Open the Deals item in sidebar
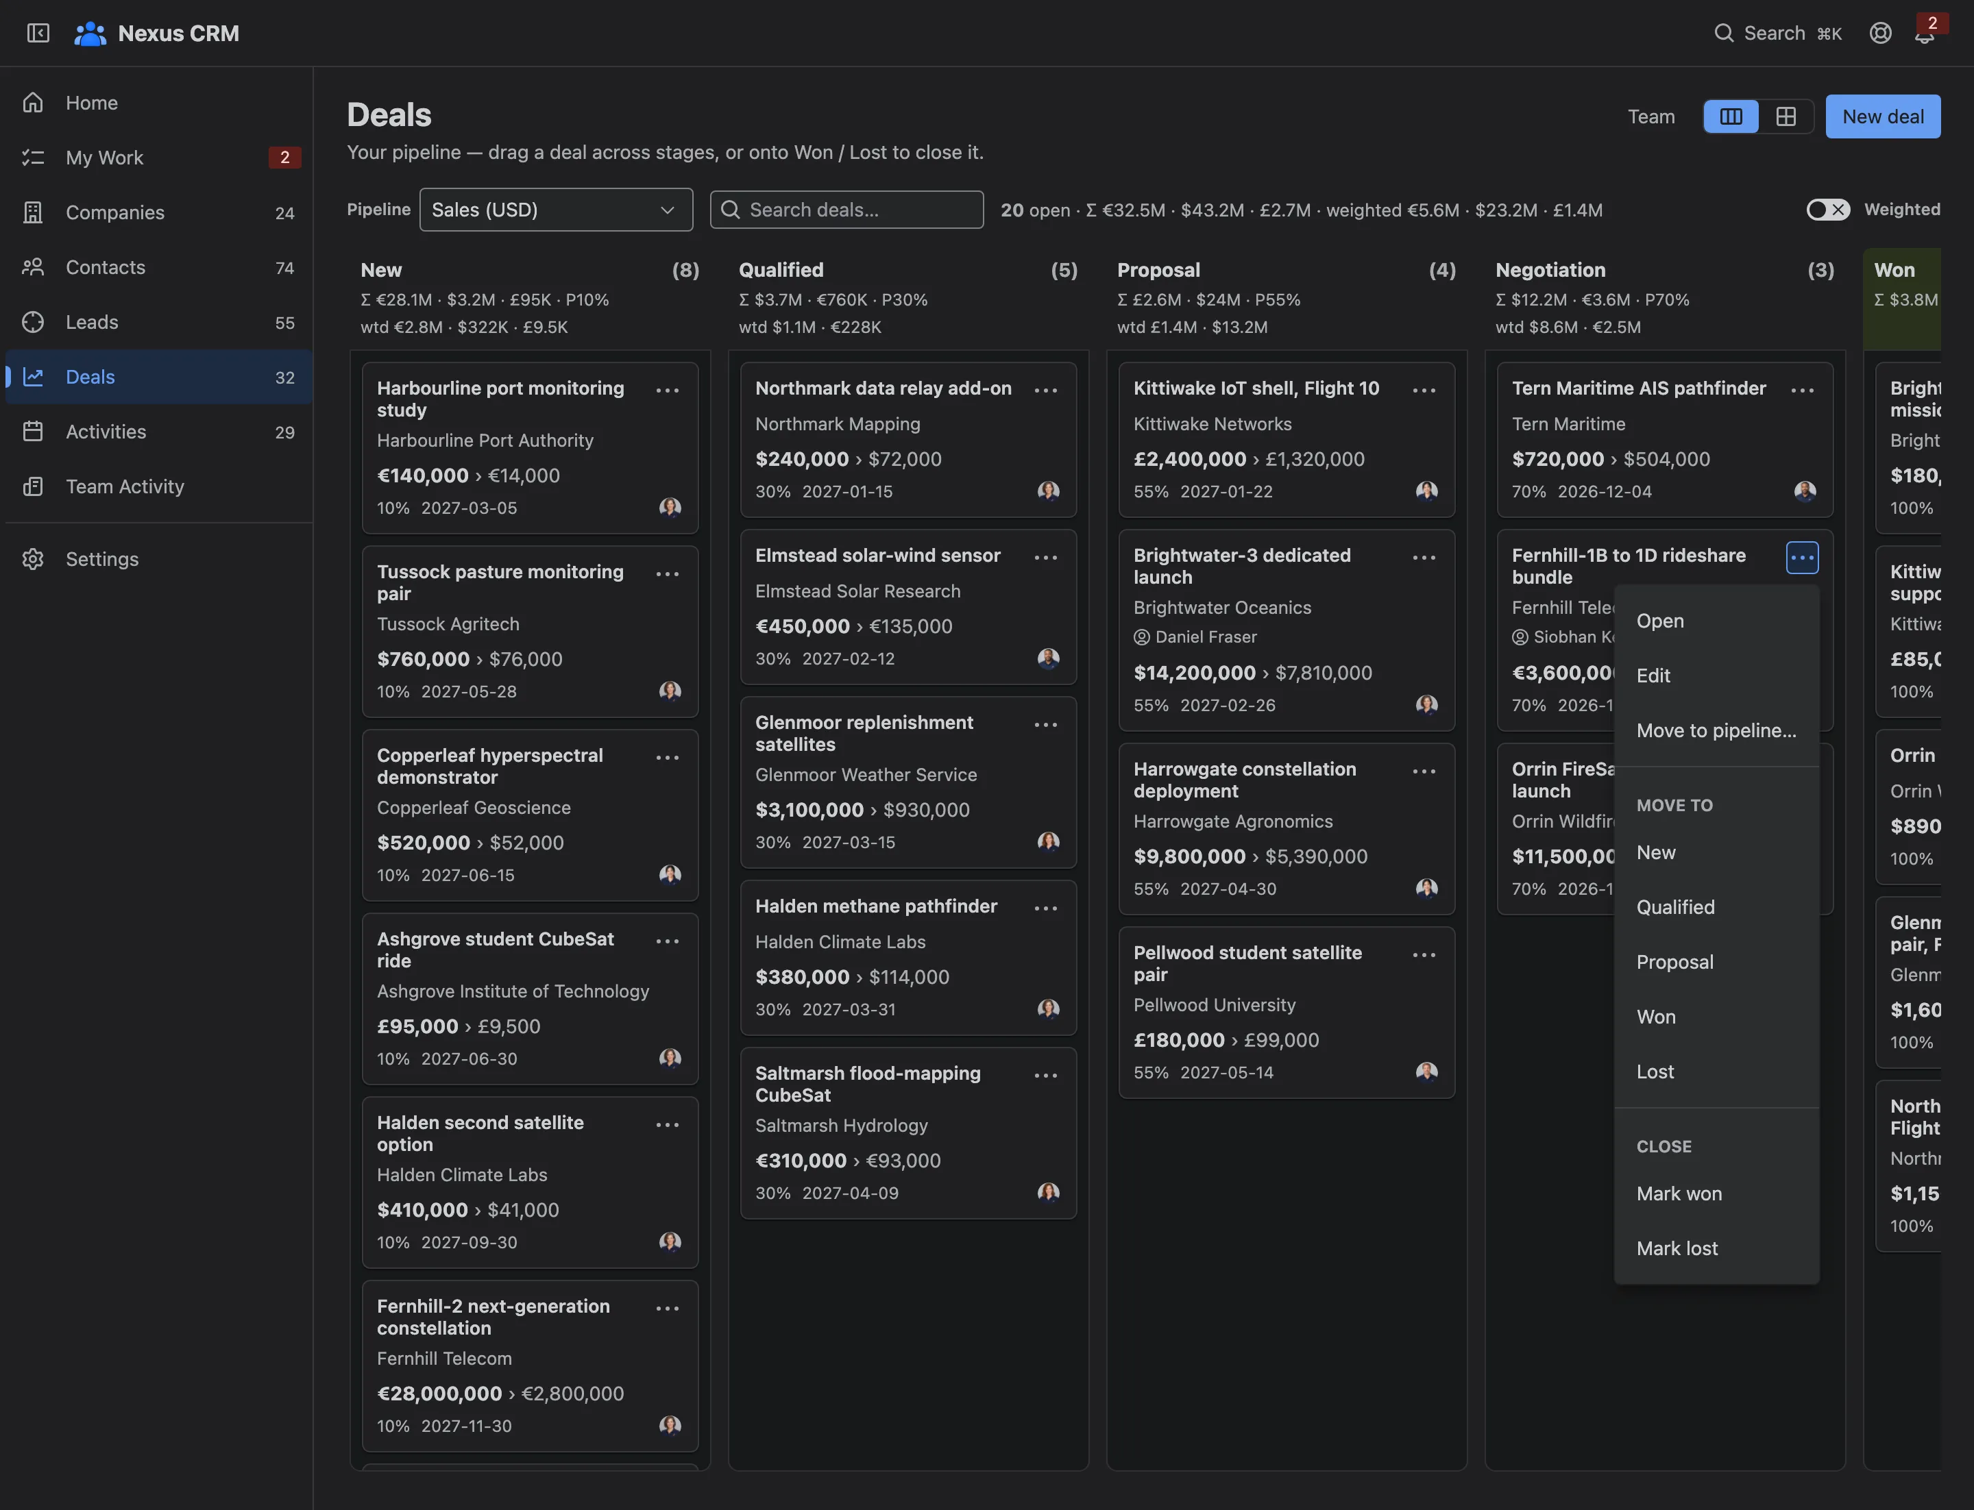 click(x=158, y=377)
